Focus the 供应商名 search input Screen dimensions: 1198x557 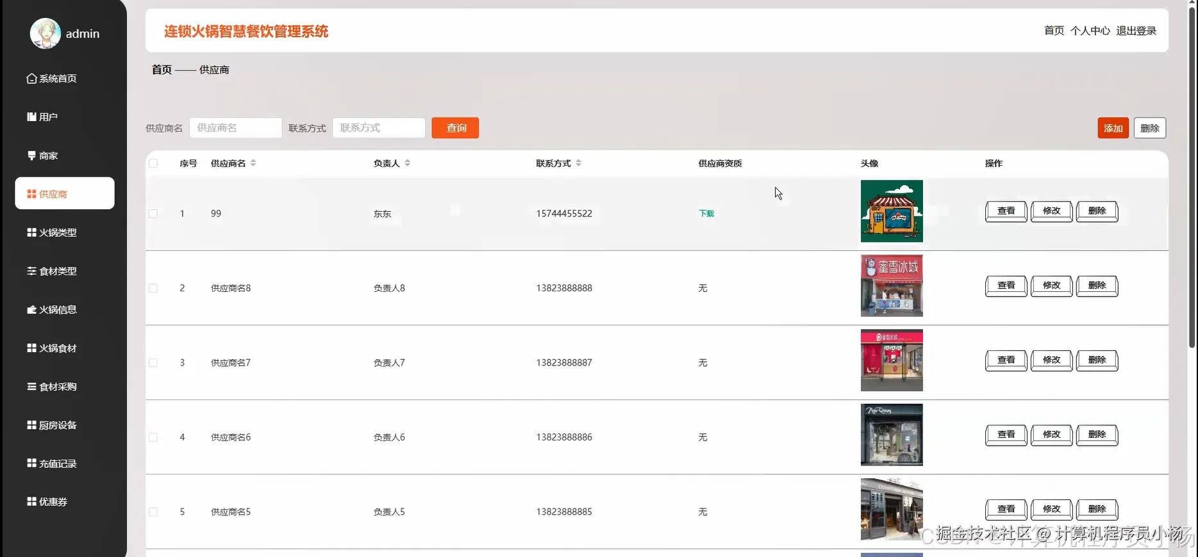[x=235, y=128]
